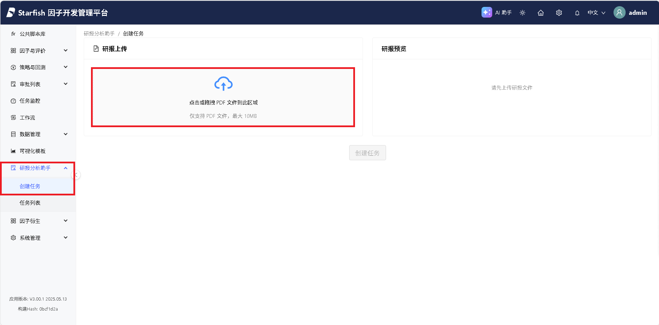Click the PDF upload drop zone
Viewport: 659px width, 325px height.
pyautogui.click(x=223, y=97)
